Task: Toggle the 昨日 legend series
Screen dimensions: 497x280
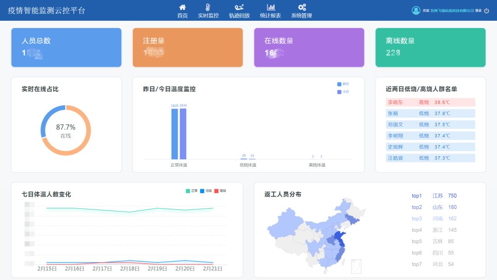Action: (x=343, y=84)
